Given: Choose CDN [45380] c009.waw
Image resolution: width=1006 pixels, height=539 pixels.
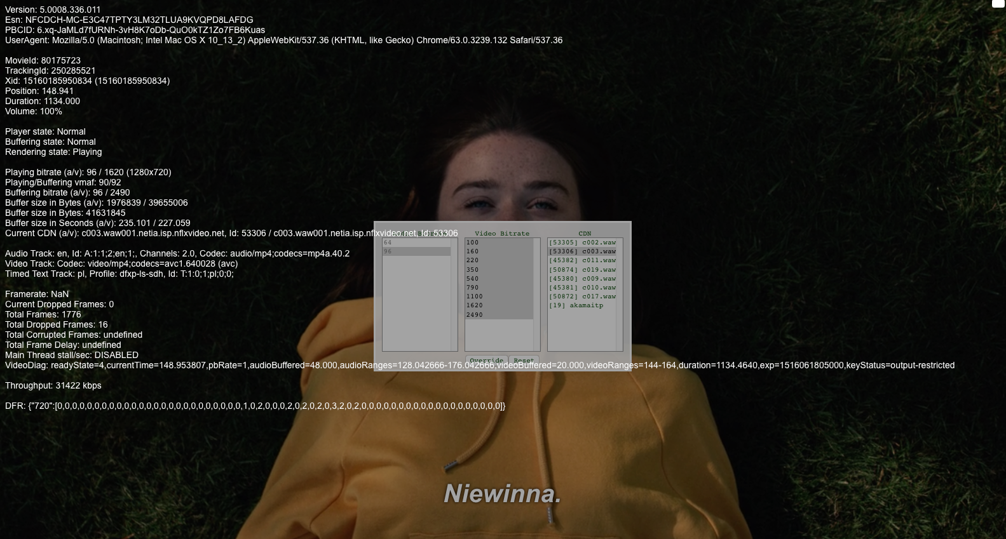Looking at the screenshot, I should [582, 279].
